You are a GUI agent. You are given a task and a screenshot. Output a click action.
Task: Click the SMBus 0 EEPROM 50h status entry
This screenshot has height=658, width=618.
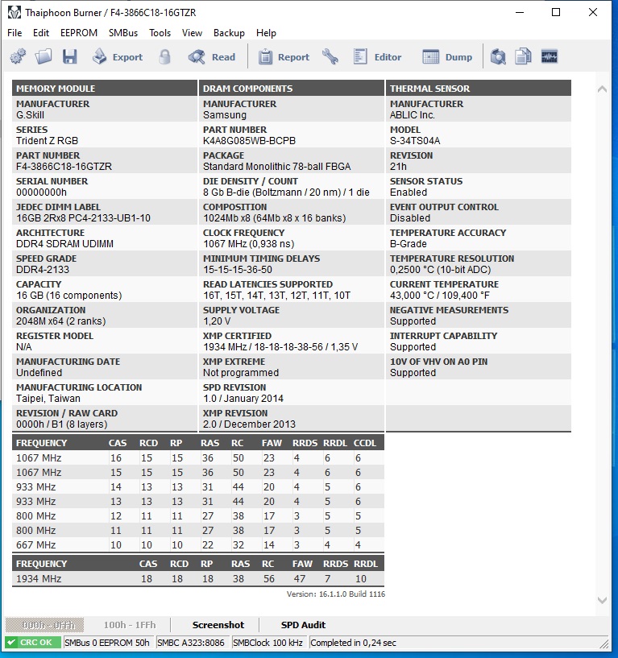[x=108, y=643]
